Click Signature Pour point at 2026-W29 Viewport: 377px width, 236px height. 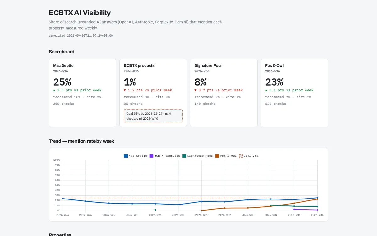[x=155, y=210]
